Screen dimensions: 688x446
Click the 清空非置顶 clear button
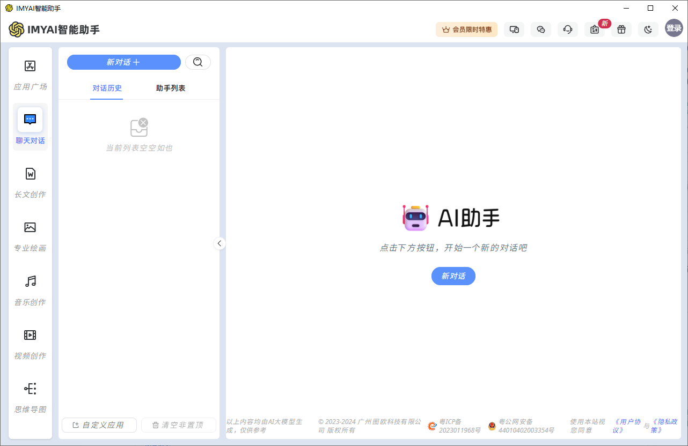point(179,425)
